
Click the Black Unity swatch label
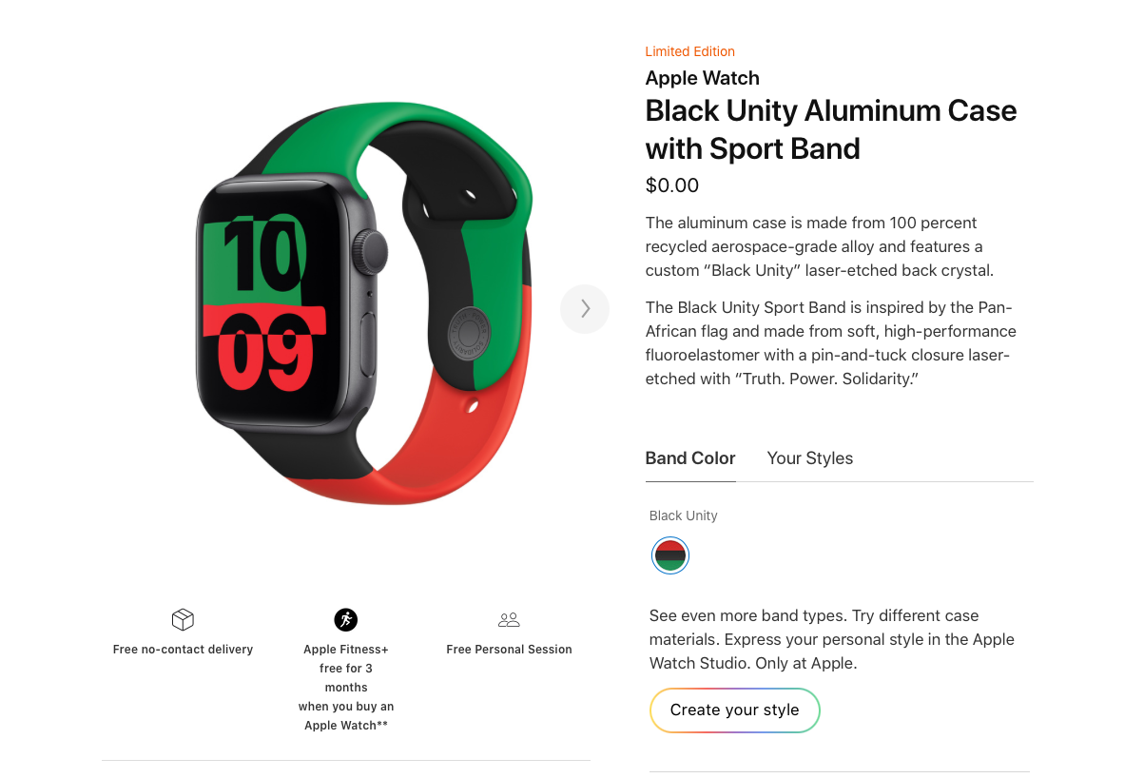[x=684, y=515]
